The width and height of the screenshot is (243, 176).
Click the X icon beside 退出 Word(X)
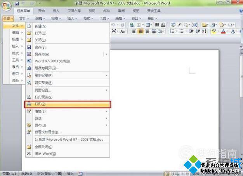29,154
